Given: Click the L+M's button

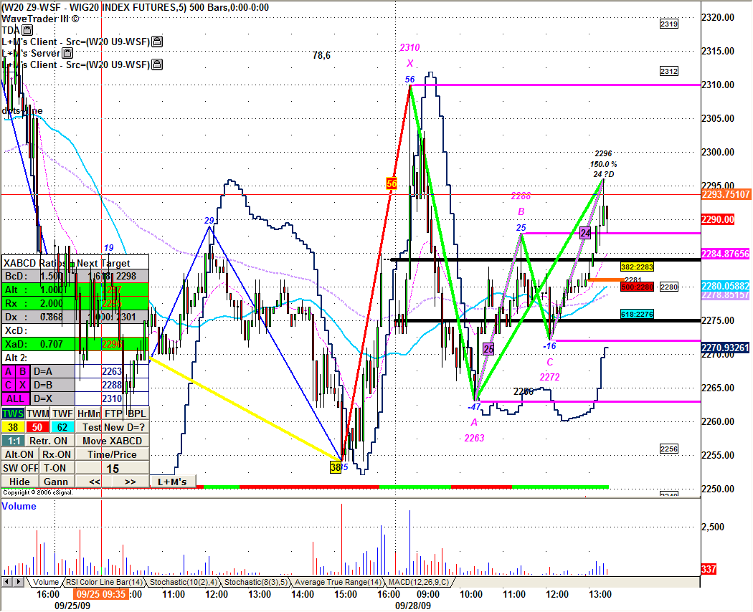Looking at the screenshot, I should (173, 482).
